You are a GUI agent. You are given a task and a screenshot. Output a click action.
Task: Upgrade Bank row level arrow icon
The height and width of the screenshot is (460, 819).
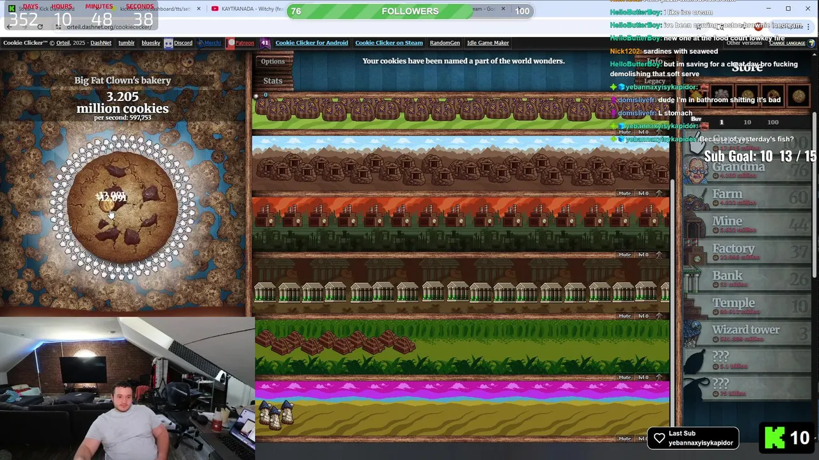[x=658, y=316]
